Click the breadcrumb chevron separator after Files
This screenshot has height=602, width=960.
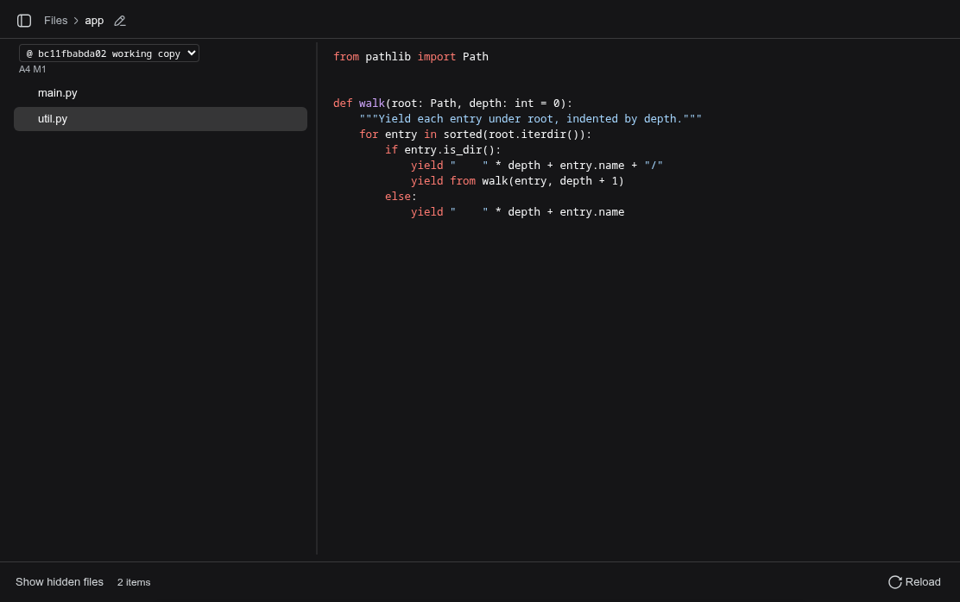(76, 21)
